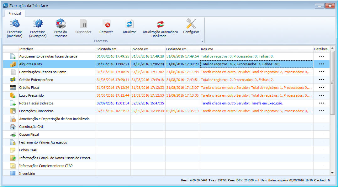
Task: Expand the Processo group dialog launcher
Action: [202, 41]
